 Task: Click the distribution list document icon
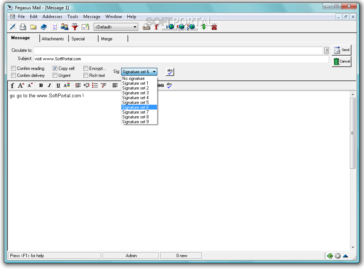[54, 27]
